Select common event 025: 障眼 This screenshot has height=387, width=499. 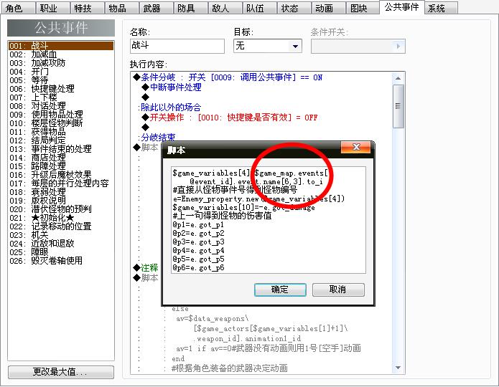(61, 252)
